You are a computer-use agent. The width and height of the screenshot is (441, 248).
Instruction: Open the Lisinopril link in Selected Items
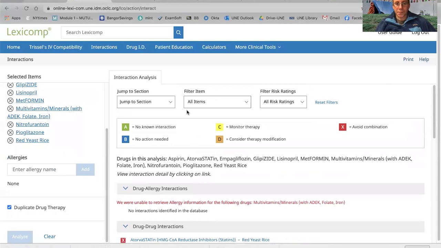26,93
